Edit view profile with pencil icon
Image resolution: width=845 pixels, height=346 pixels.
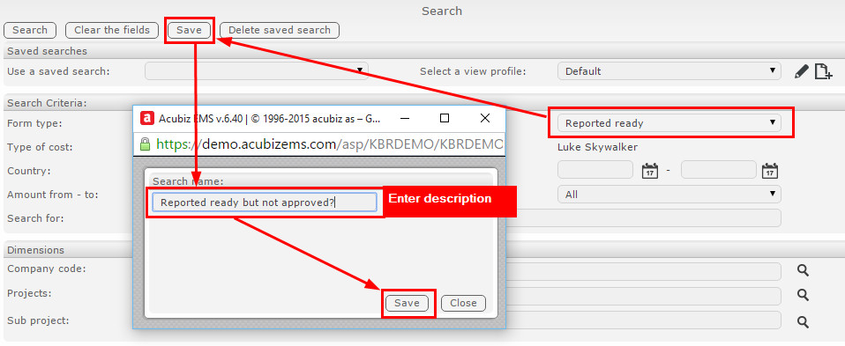pos(802,71)
